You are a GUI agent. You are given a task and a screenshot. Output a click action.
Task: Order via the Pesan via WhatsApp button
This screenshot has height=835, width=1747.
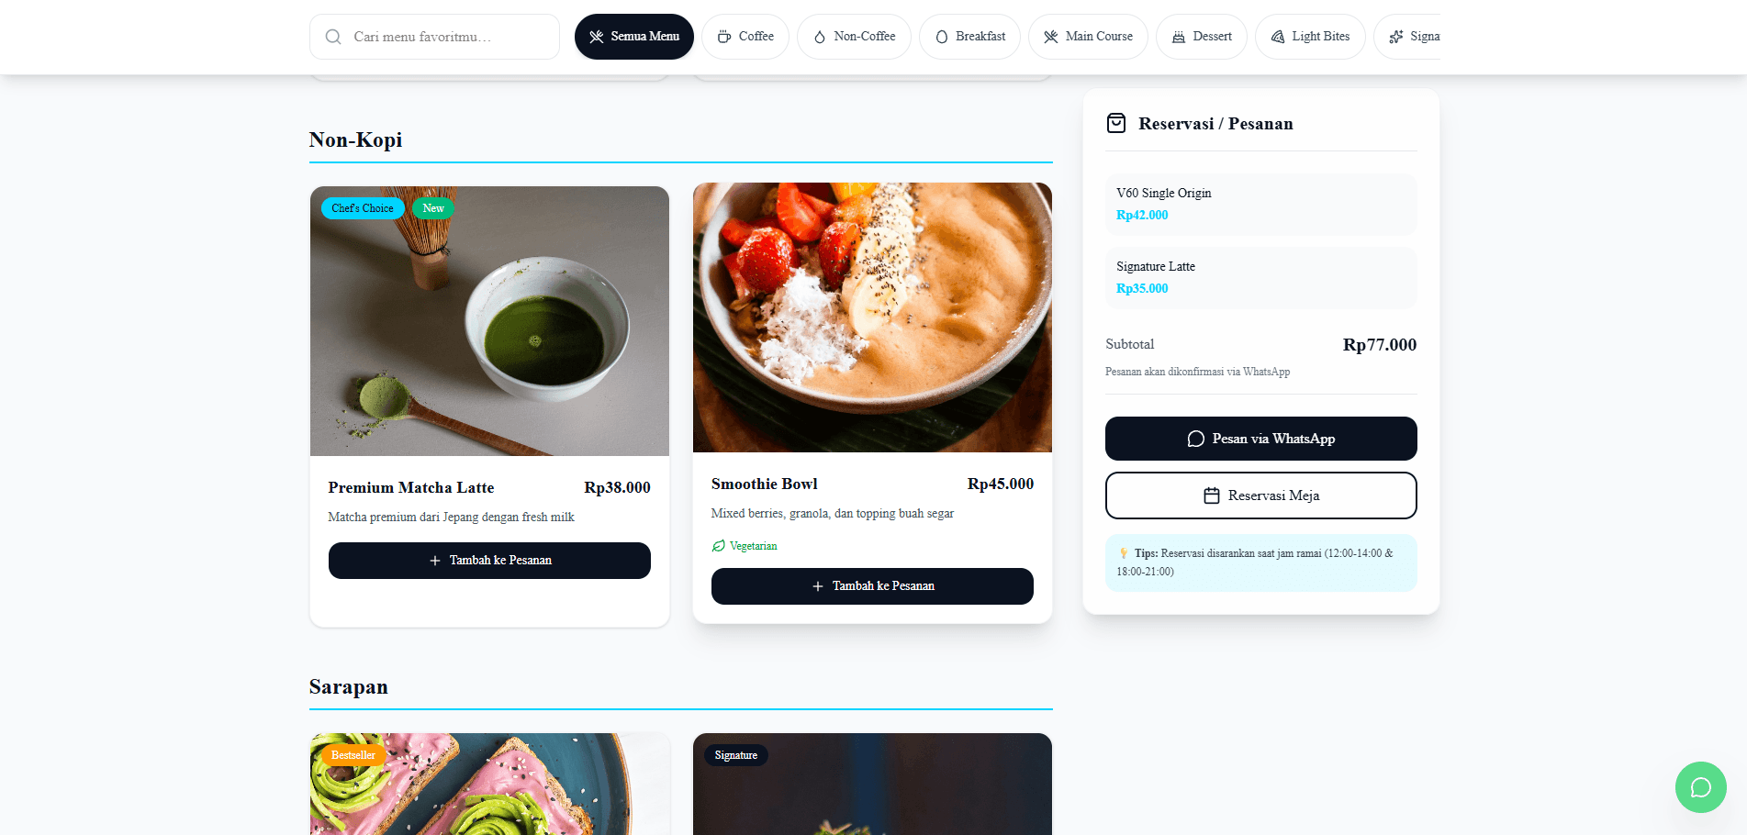[1261, 439]
